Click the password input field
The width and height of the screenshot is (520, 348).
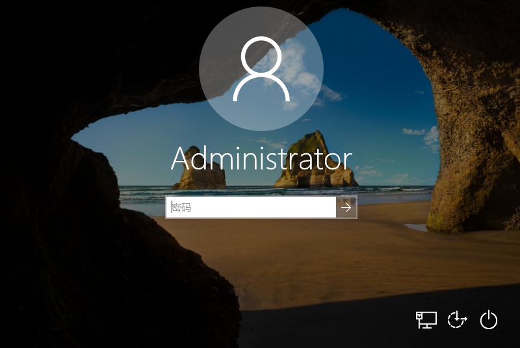(x=251, y=207)
